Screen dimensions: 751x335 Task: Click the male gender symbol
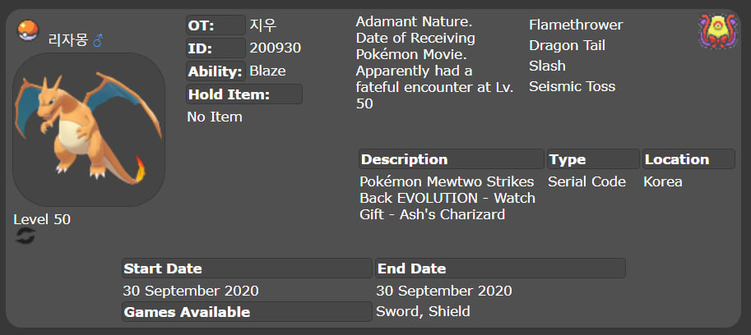98,40
